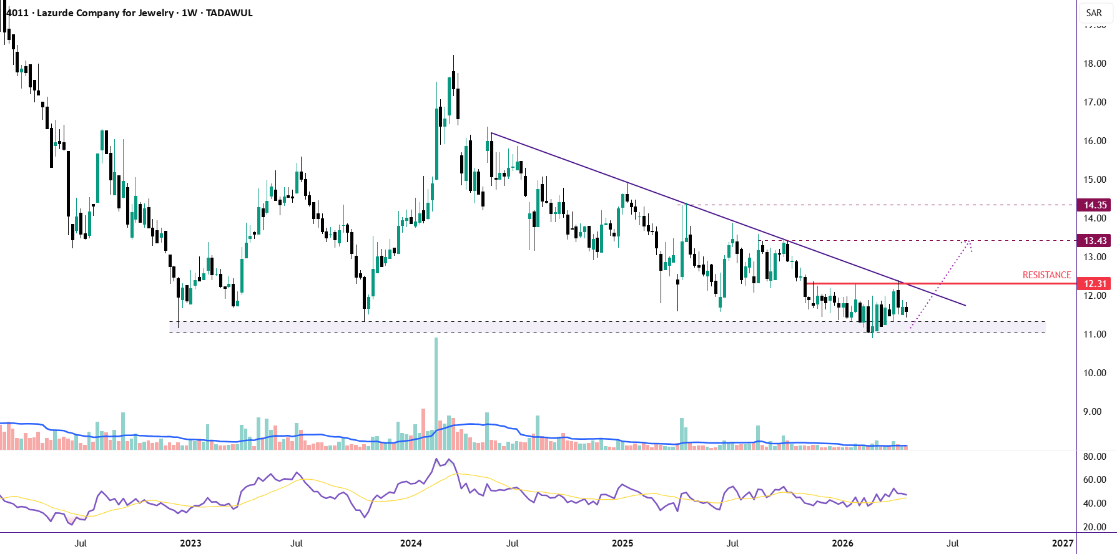Click the 2025 label on time axis
This screenshot has width=1117, height=554.
pyautogui.click(x=622, y=543)
